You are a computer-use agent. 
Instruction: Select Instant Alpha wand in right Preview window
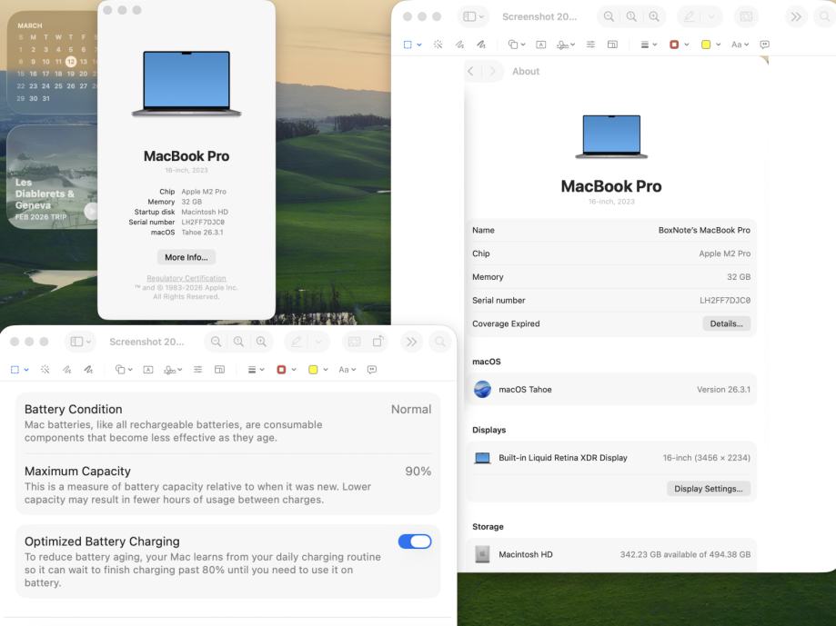pyautogui.click(x=438, y=45)
